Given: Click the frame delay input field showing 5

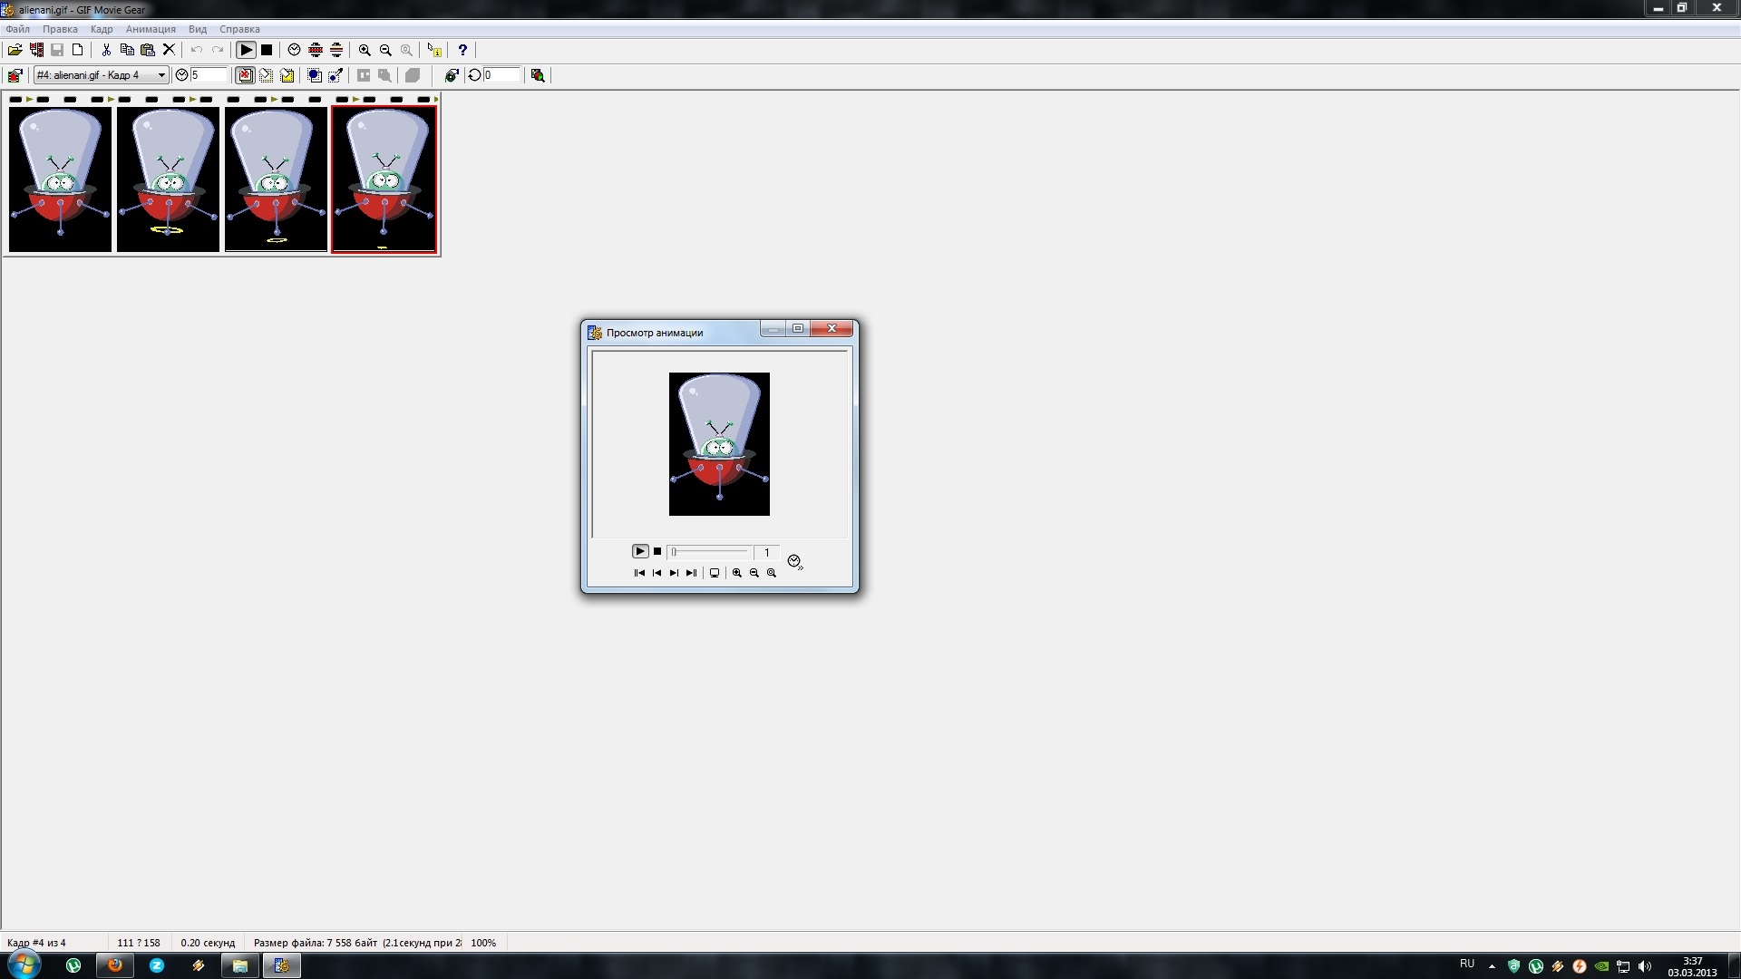Looking at the screenshot, I should pyautogui.click(x=208, y=75).
